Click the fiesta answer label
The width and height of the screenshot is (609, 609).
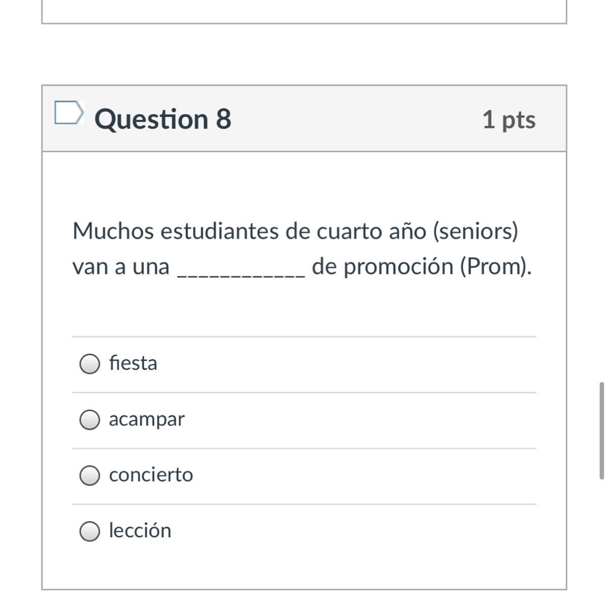click(133, 363)
